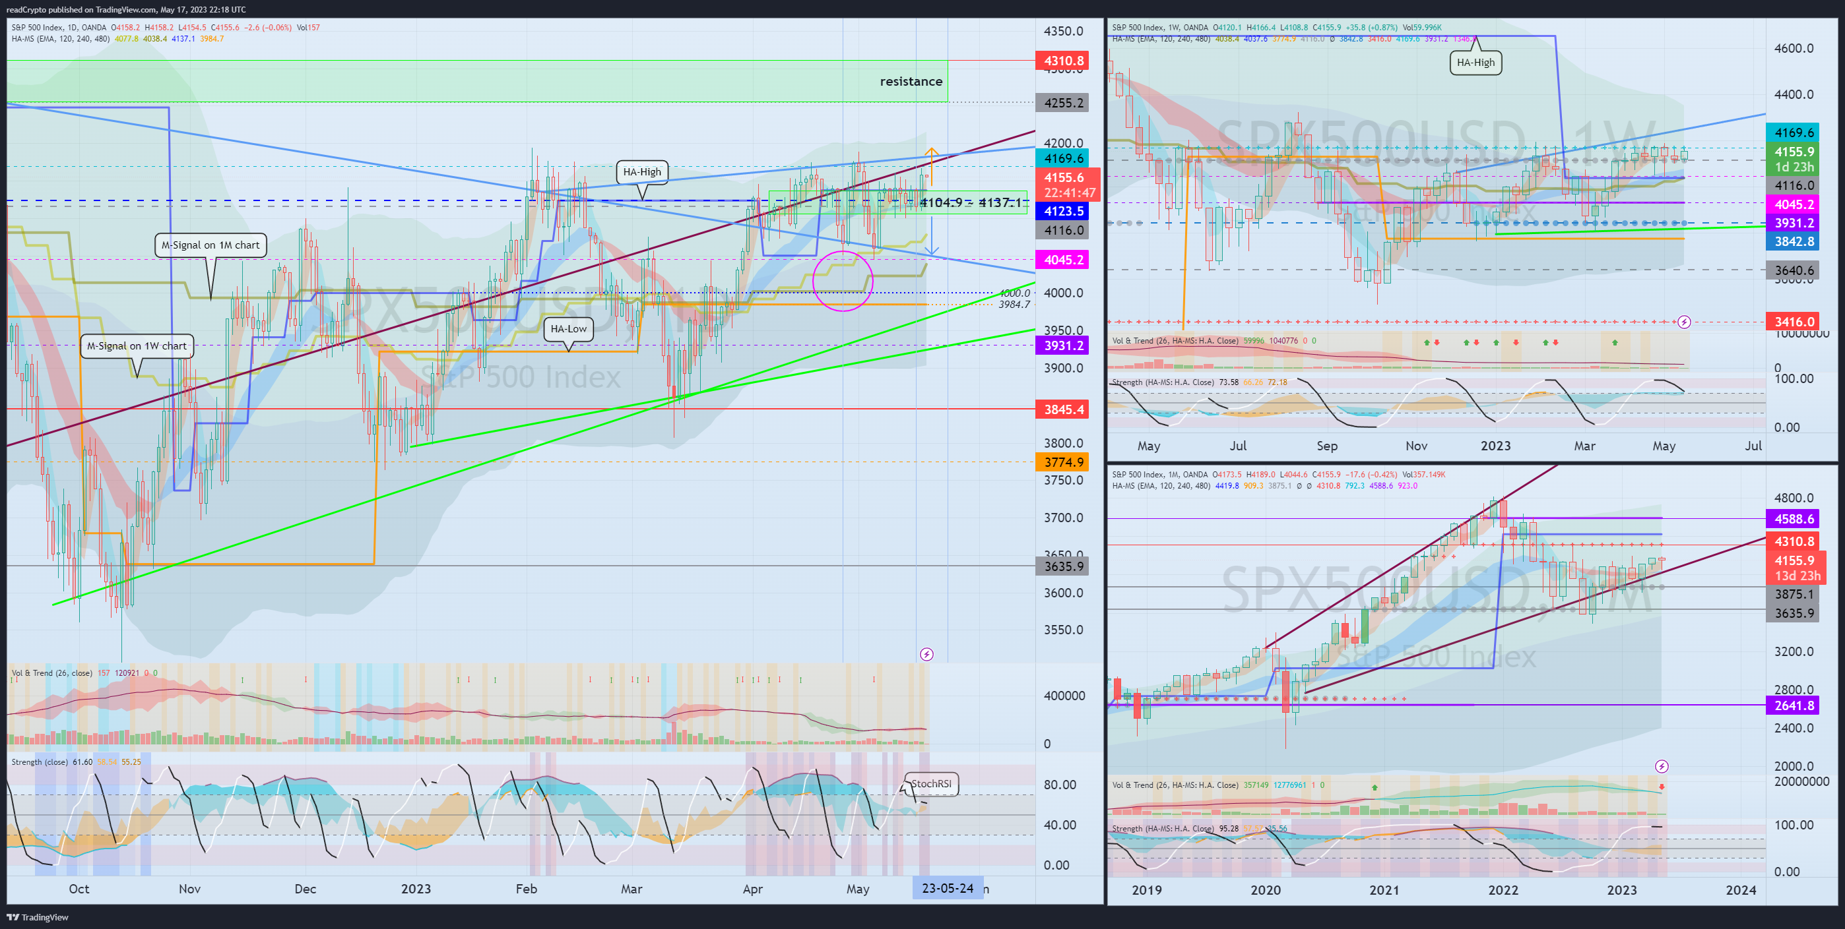This screenshot has height=929, width=1845.
Task: Click the 23-05-24 date marker on time axis
Action: [948, 888]
